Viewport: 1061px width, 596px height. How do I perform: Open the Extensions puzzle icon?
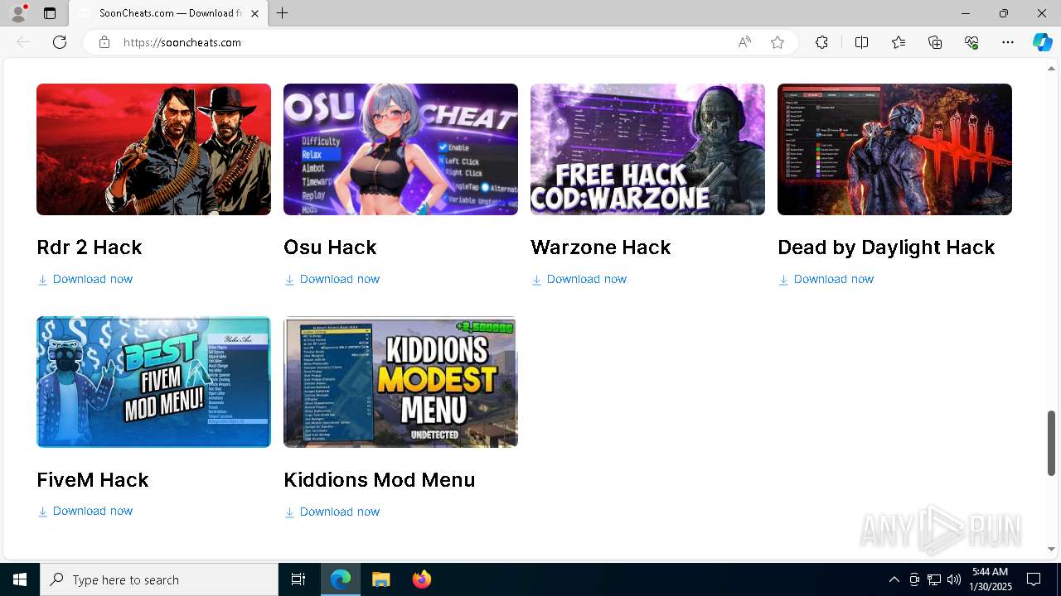[821, 42]
